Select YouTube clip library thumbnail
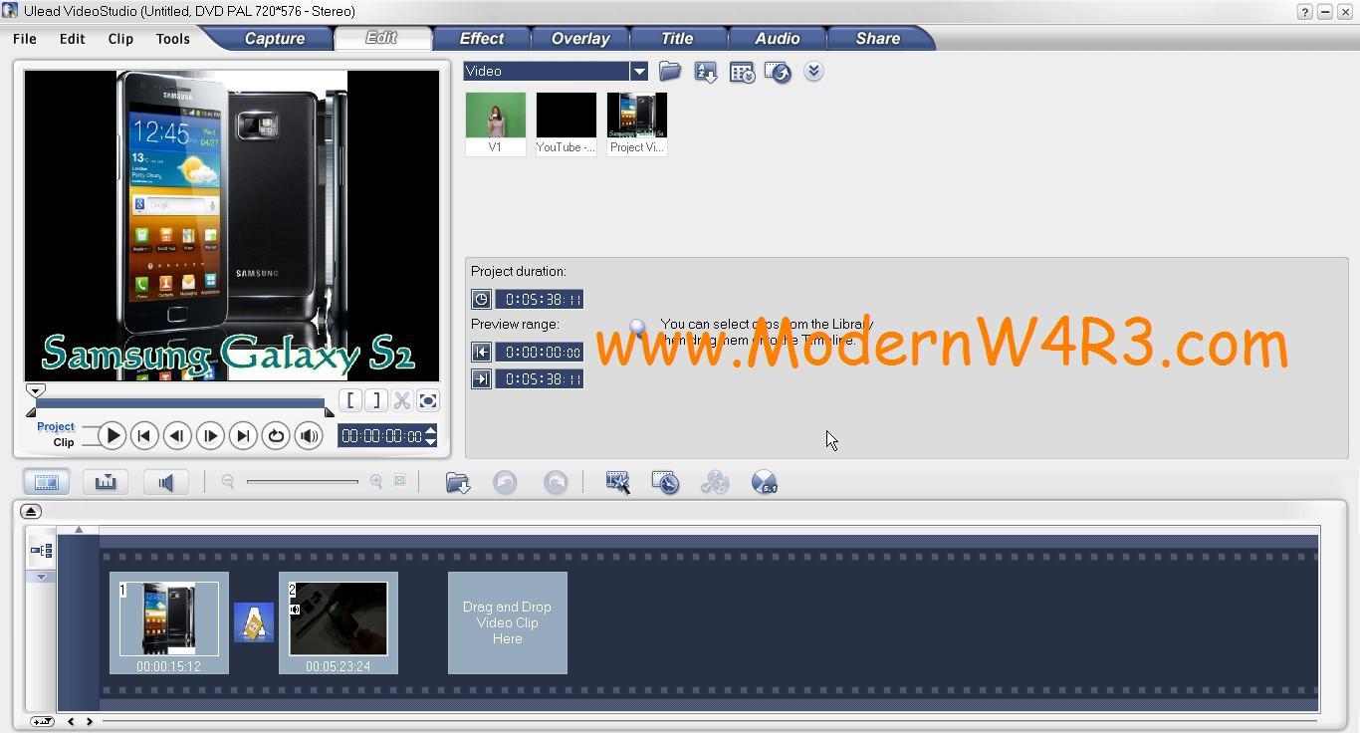The width and height of the screenshot is (1360, 733). pyautogui.click(x=567, y=123)
